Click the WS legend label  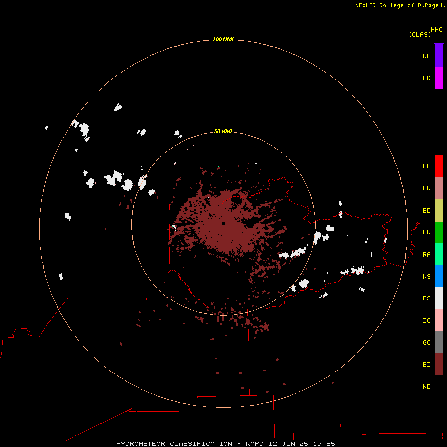pyautogui.click(x=426, y=276)
